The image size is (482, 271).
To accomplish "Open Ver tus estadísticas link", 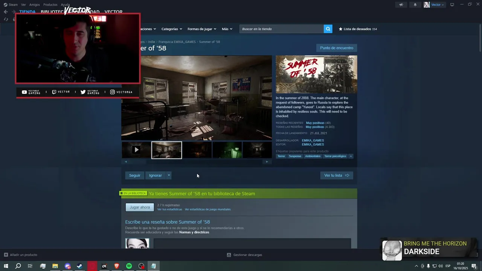I will click(x=169, y=209).
